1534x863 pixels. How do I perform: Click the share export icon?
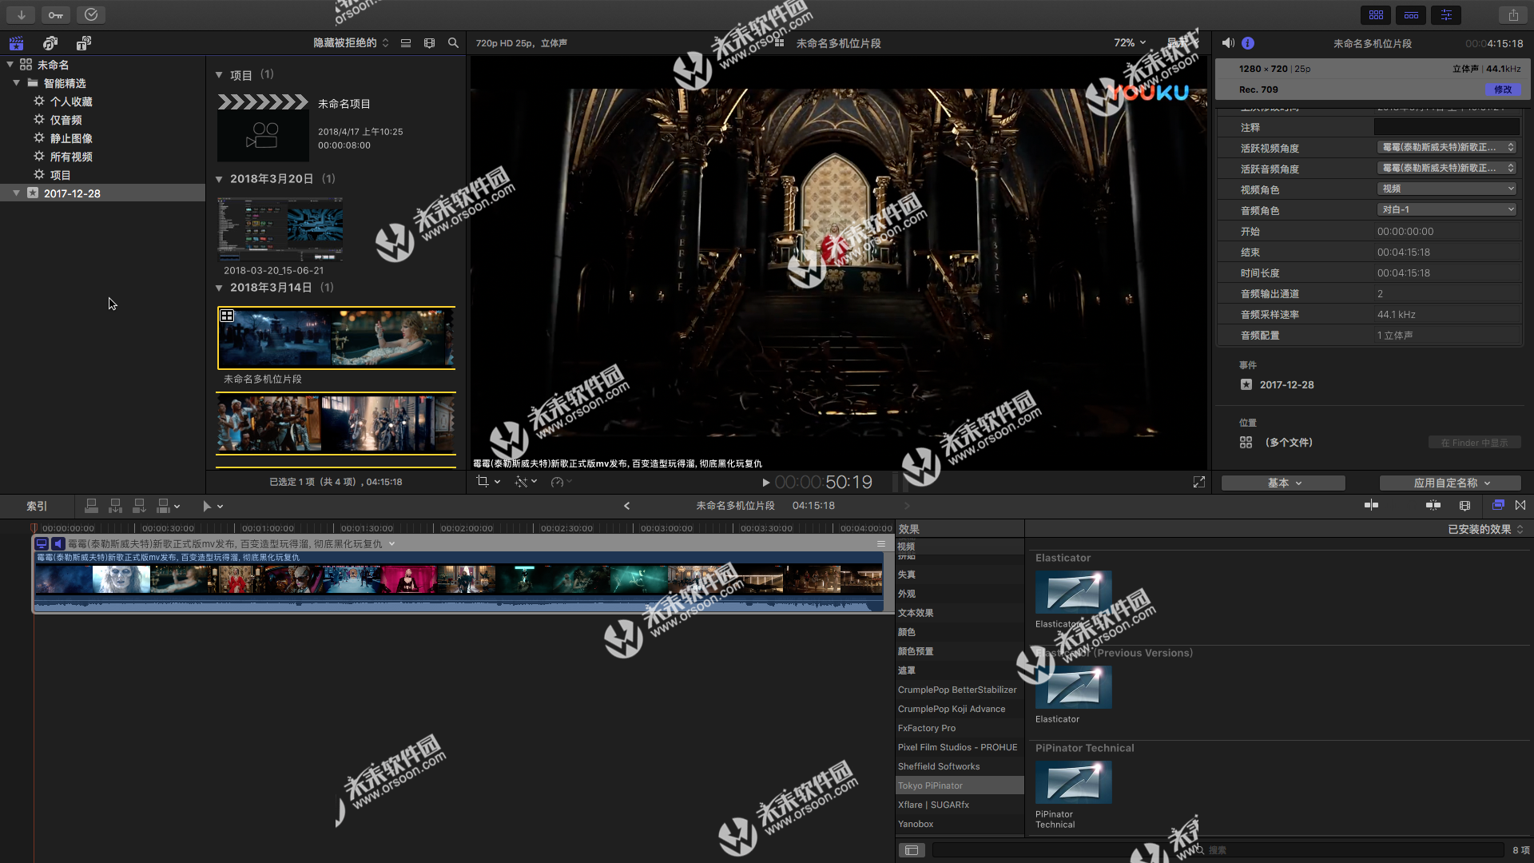pos(1513,15)
